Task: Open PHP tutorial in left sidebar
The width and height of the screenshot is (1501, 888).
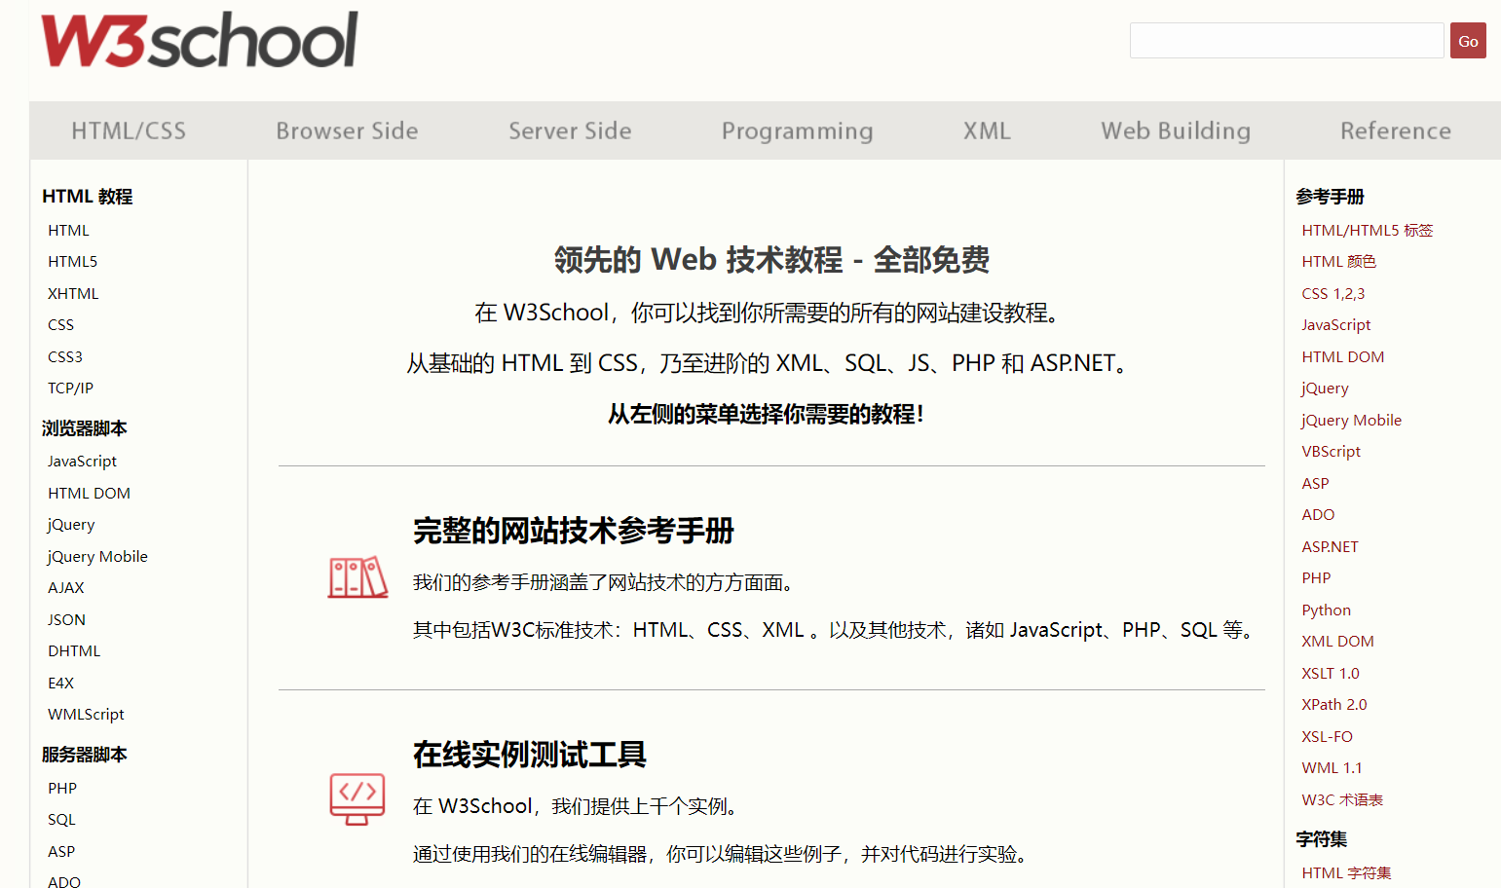Action: point(62,788)
